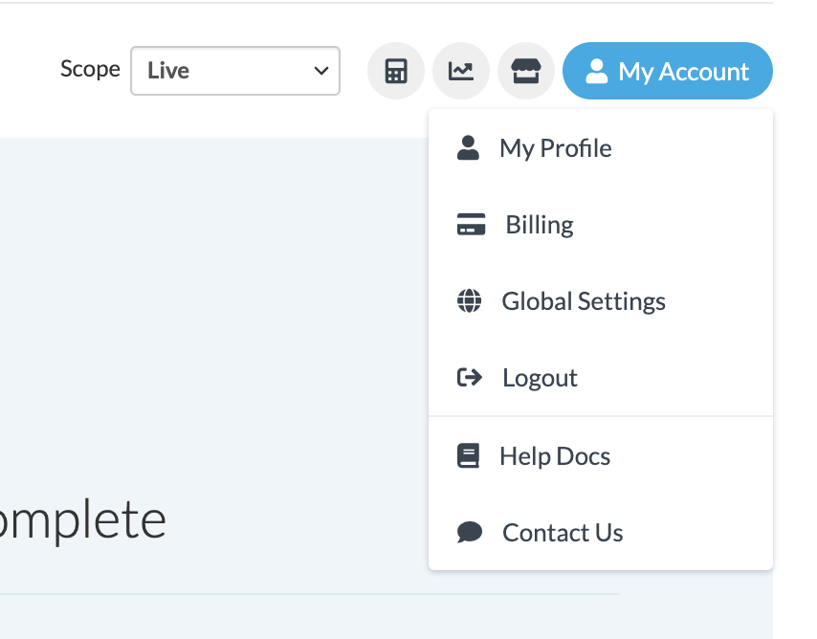Open Help Docs link
This screenshot has height=639, width=817.
click(x=555, y=456)
